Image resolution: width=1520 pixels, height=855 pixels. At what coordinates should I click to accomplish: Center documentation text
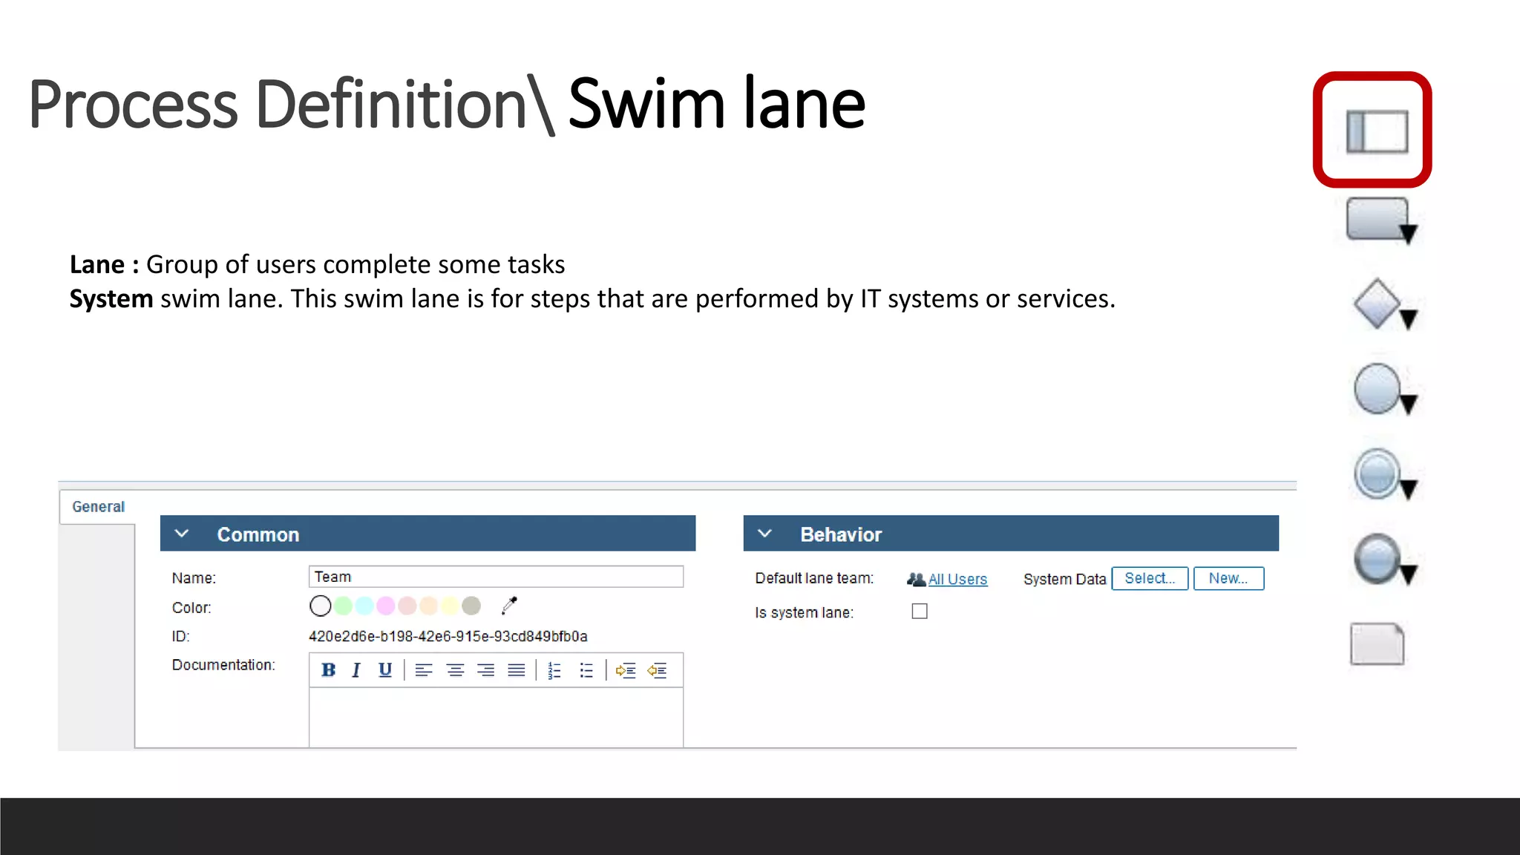[x=455, y=671]
